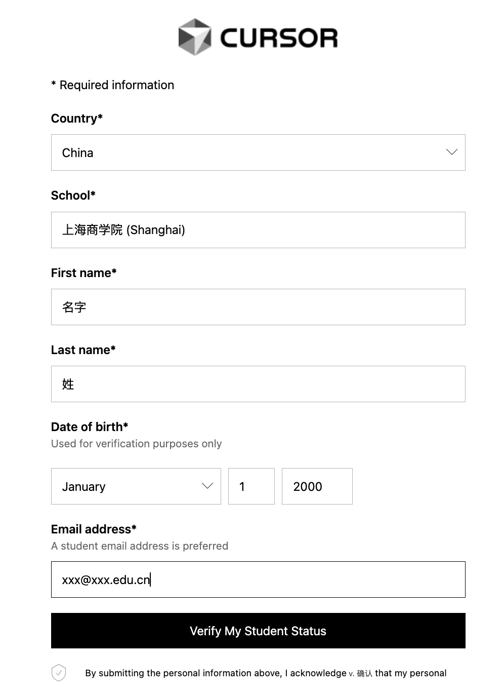Focus the Email address input box
This screenshot has height=695, width=504.
coord(258,580)
